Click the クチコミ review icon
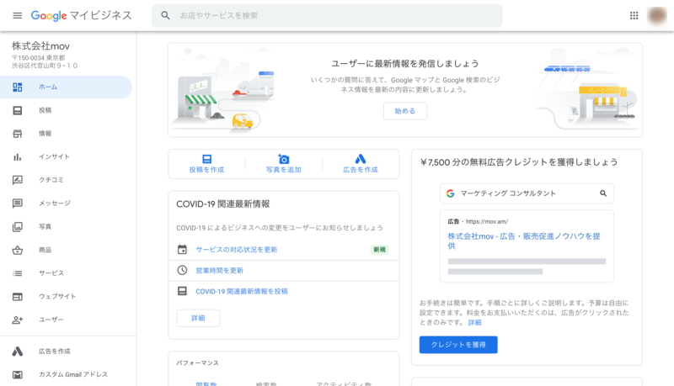Viewport: 674px width, 386px height. pyautogui.click(x=17, y=180)
